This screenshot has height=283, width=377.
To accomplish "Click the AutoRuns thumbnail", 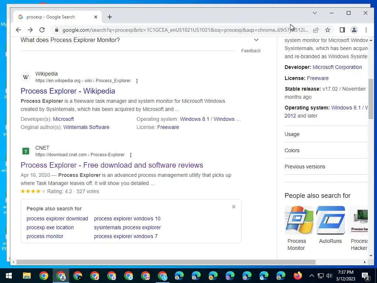I will (x=331, y=220).
